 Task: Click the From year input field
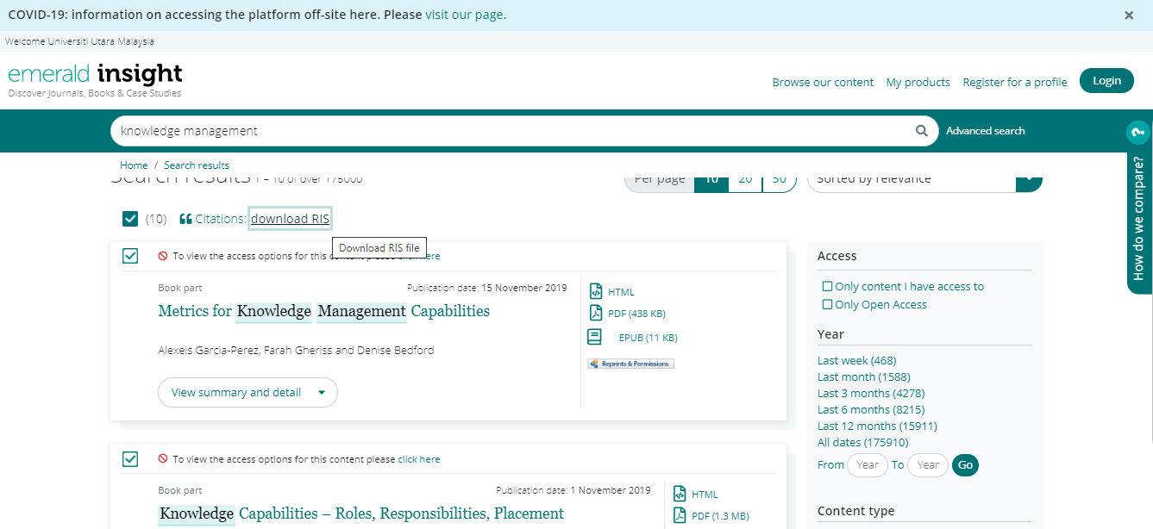867,465
